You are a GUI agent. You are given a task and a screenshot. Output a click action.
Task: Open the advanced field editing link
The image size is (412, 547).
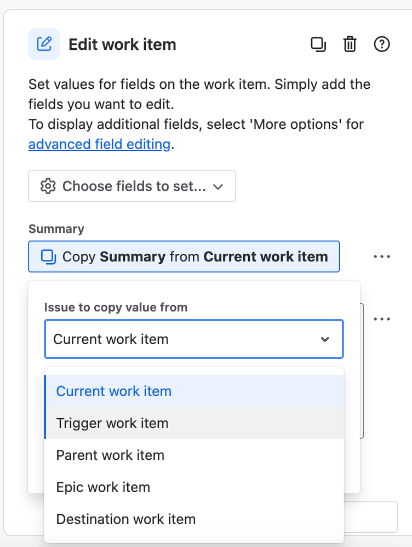99,144
